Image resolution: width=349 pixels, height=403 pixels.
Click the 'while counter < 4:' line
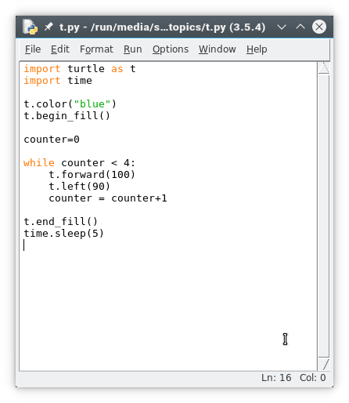pyautogui.click(x=79, y=163)
